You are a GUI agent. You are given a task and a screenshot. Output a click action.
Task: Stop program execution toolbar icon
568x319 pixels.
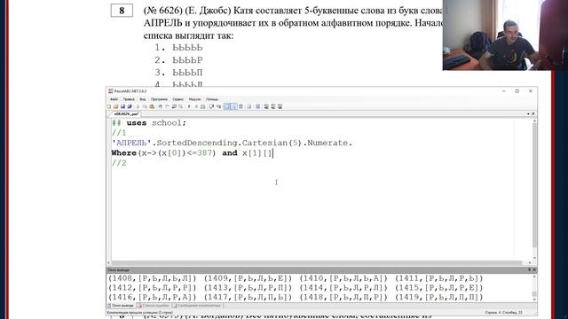tap(196, 106)
